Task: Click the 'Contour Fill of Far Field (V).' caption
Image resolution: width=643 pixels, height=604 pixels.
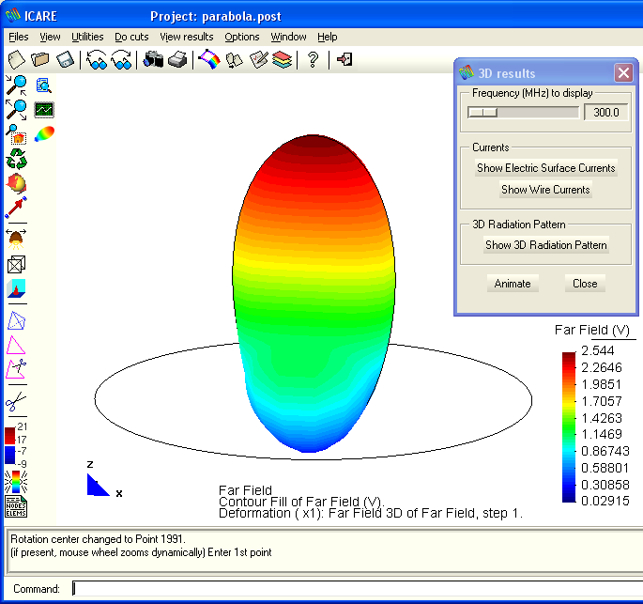Action: coord(301,502)
